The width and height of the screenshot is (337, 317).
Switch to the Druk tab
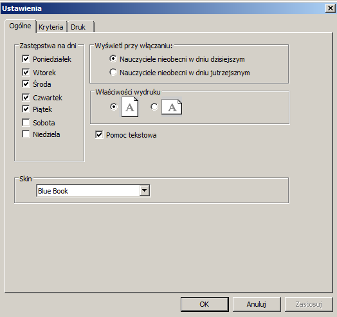click(x=78, y=27)
